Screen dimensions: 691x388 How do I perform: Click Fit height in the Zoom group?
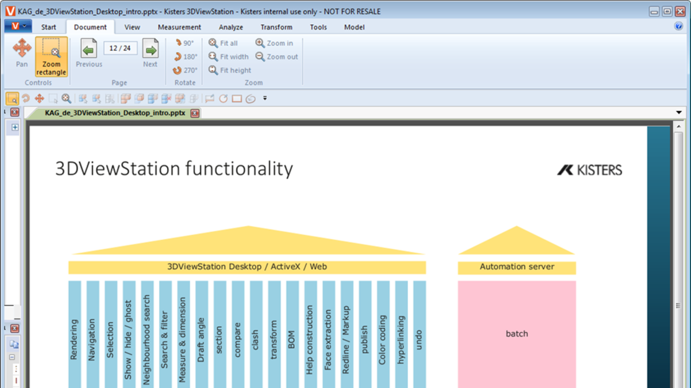click(230, 70)
